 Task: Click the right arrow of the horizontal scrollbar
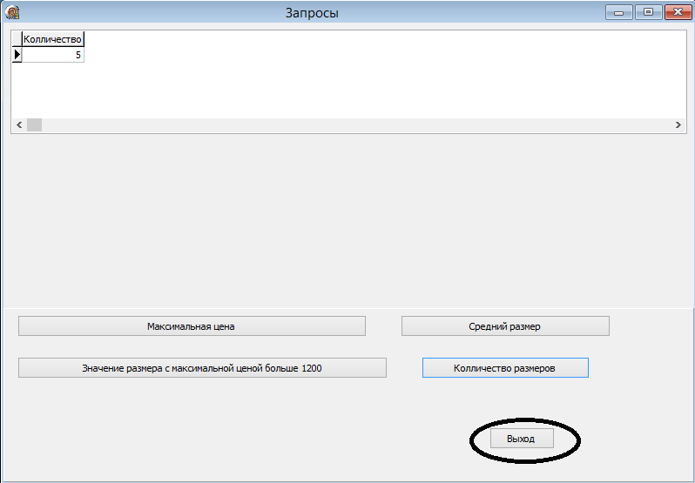pos(678,124)
